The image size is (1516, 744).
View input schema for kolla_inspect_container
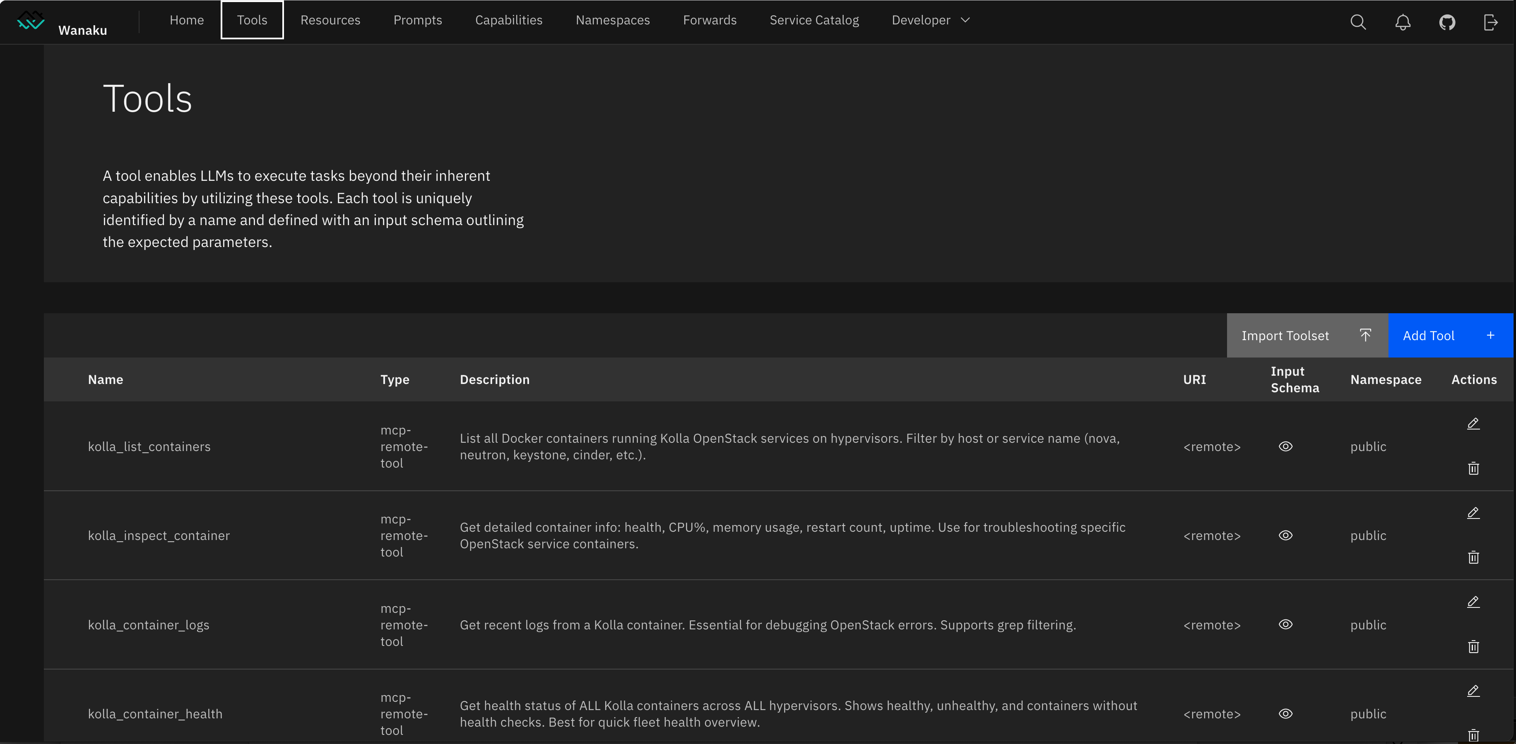click(x=1285, y=535)
